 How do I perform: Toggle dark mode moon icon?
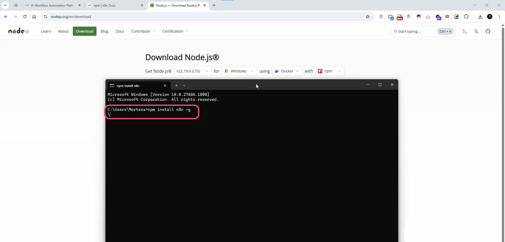click(465, 31)
